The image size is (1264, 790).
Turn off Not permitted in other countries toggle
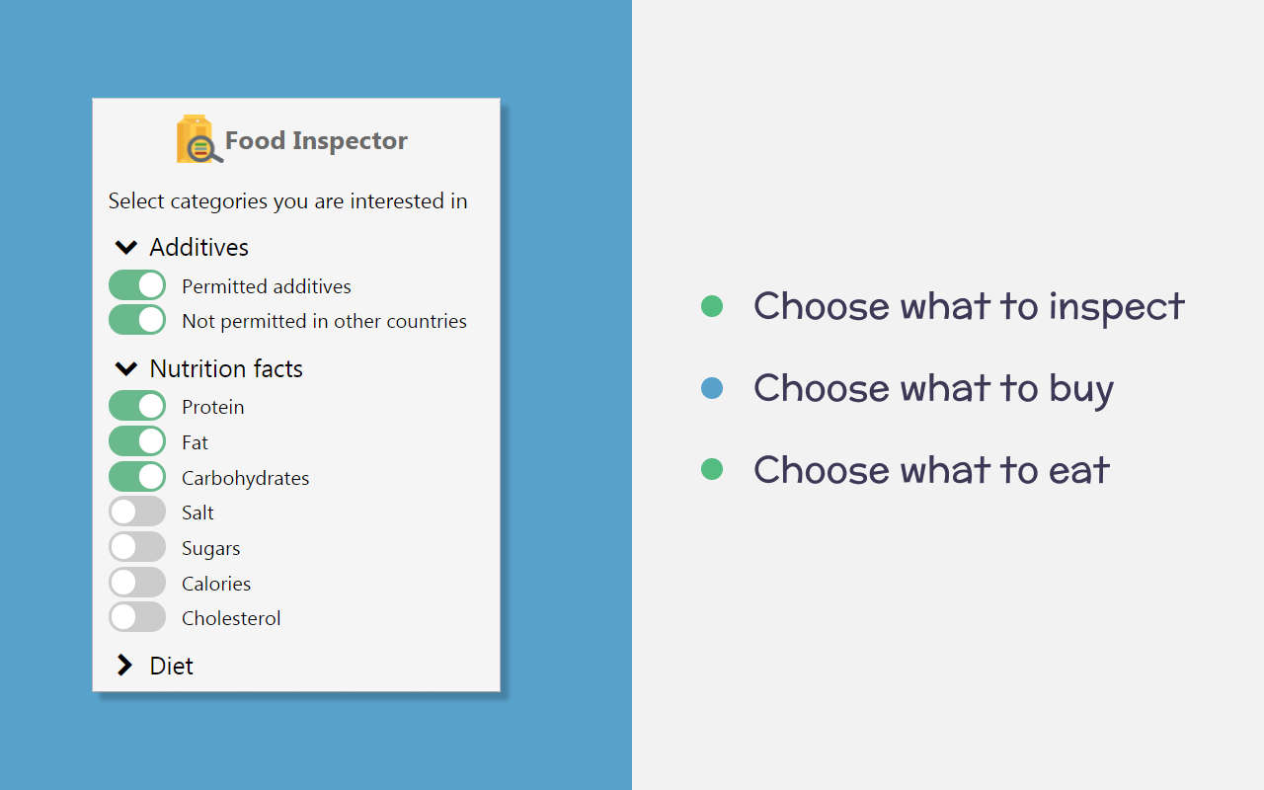pos(137,320)
